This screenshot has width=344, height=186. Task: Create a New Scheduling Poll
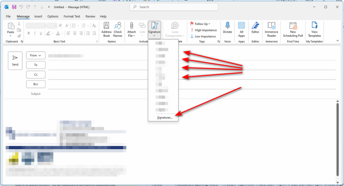point(293,29)
